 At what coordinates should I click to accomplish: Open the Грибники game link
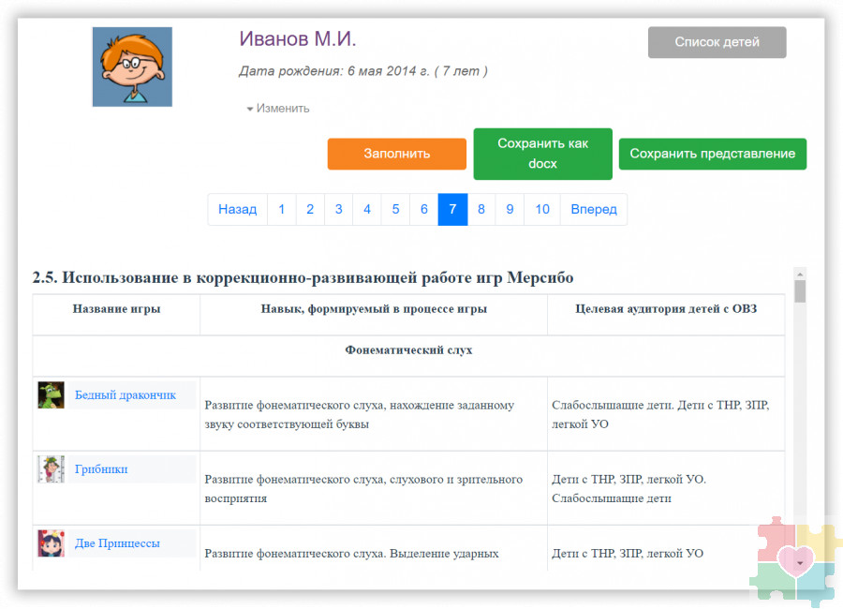point(101,469)
